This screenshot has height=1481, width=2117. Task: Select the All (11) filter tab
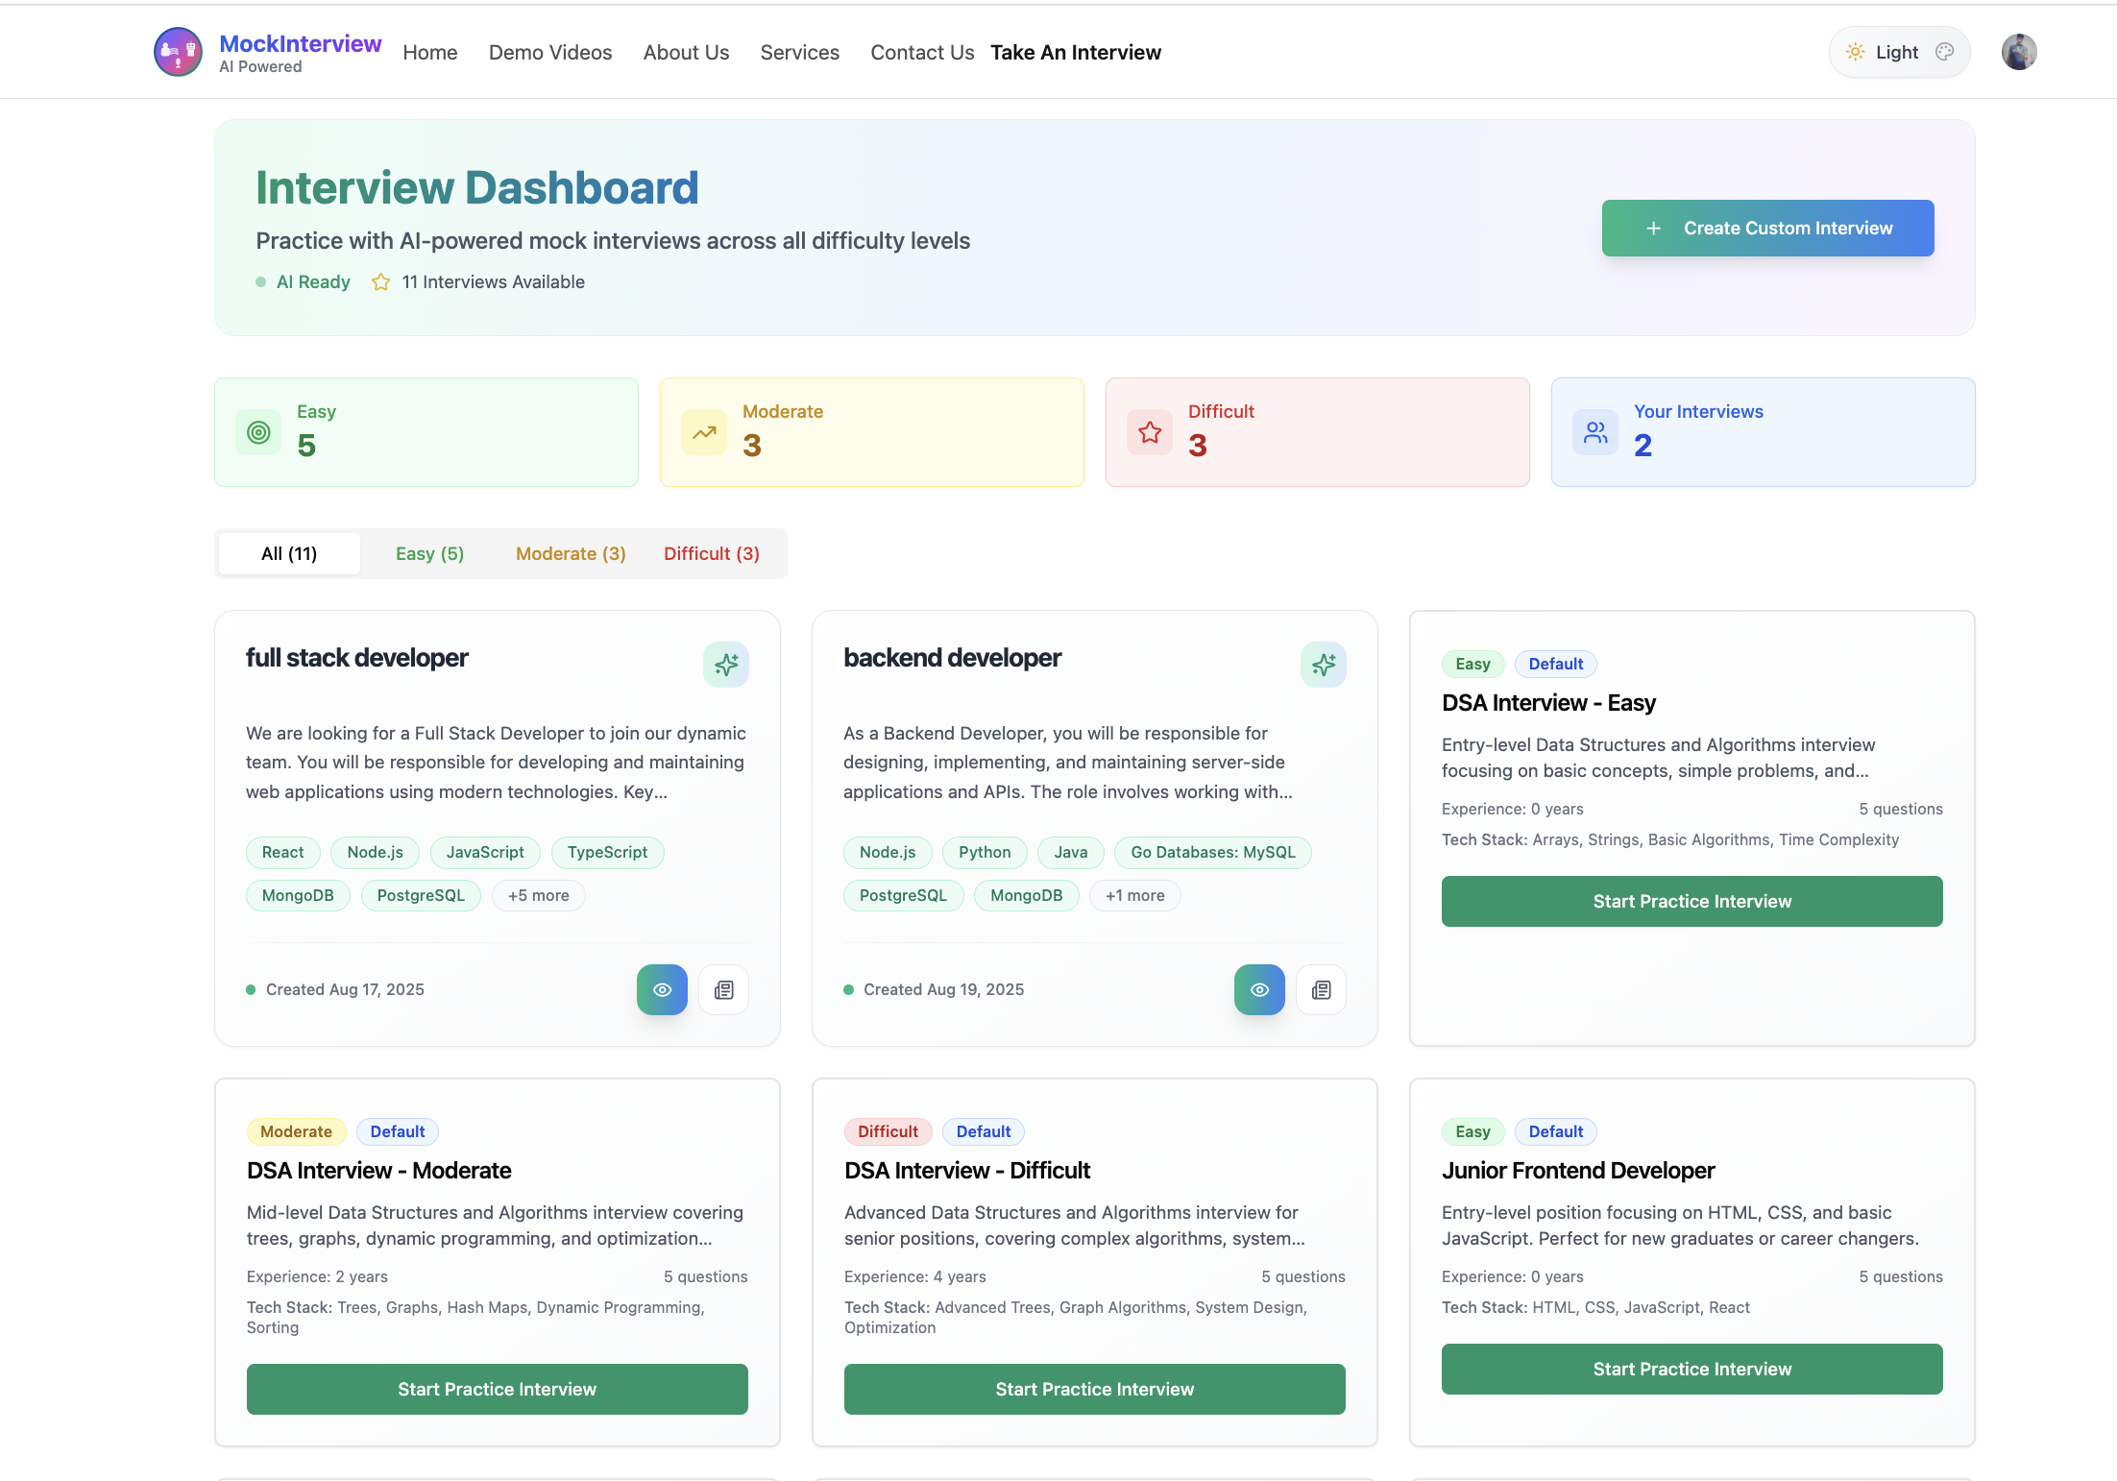point(289,553)
